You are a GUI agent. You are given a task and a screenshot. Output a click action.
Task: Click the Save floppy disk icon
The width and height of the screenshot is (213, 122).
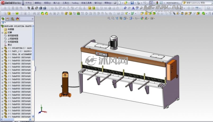tap(132, 3)
